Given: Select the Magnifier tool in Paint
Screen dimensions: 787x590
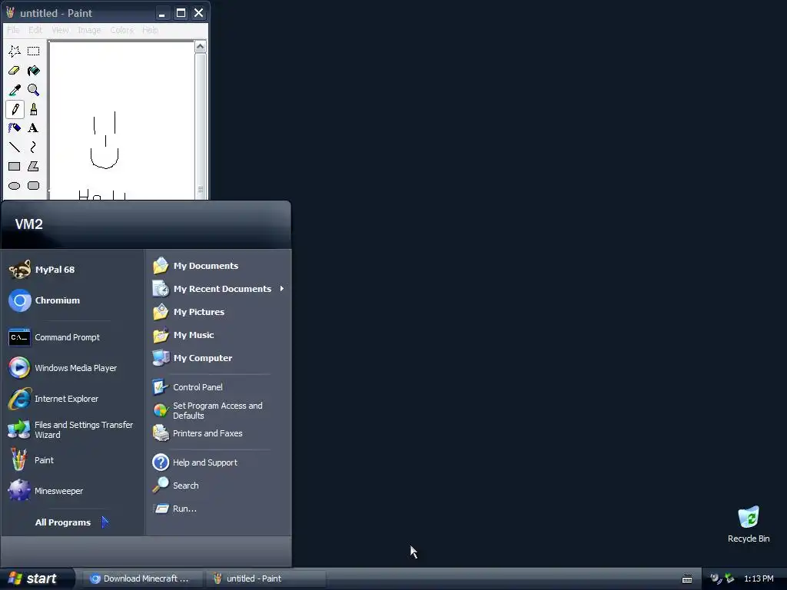Looking at the screenshot, I should point(34,90).
